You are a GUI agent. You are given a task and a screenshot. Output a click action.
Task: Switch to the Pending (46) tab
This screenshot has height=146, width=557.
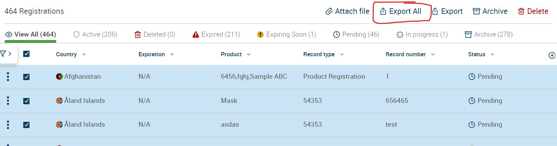pyautogui.click(x=356, y=35)
